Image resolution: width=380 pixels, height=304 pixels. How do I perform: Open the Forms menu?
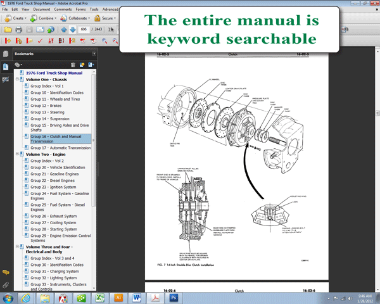point(80,9)
